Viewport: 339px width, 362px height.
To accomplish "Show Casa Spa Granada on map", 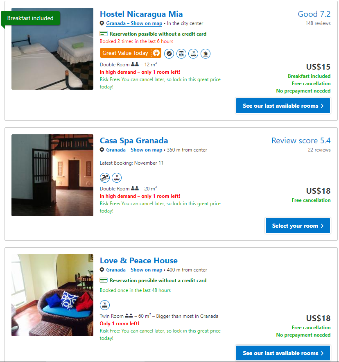I will pyautogui.click(x=134, y=150).
